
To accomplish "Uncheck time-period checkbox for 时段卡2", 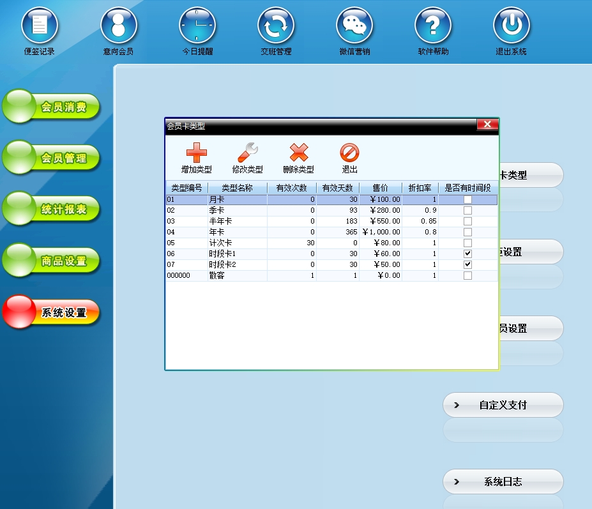I will click(x=467, y=265).
